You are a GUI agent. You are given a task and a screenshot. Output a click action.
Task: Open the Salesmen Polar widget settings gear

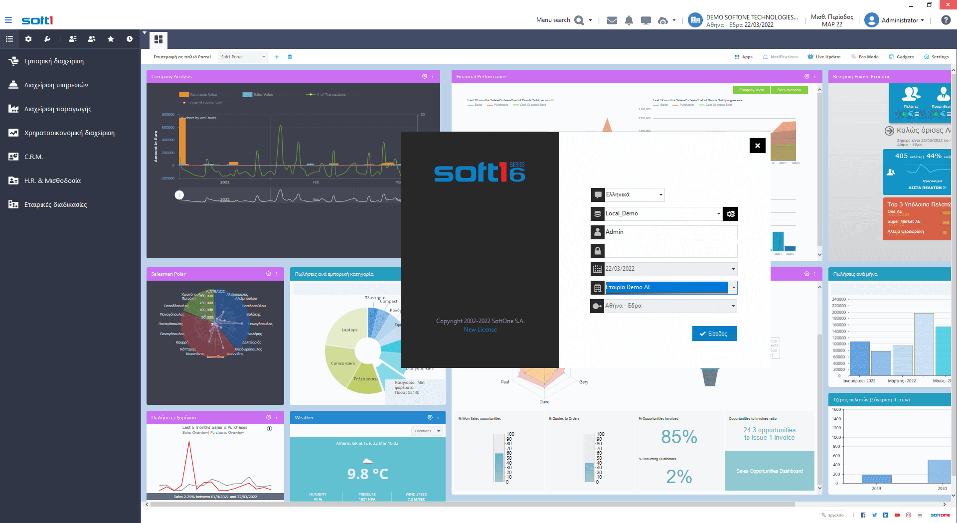269,274
